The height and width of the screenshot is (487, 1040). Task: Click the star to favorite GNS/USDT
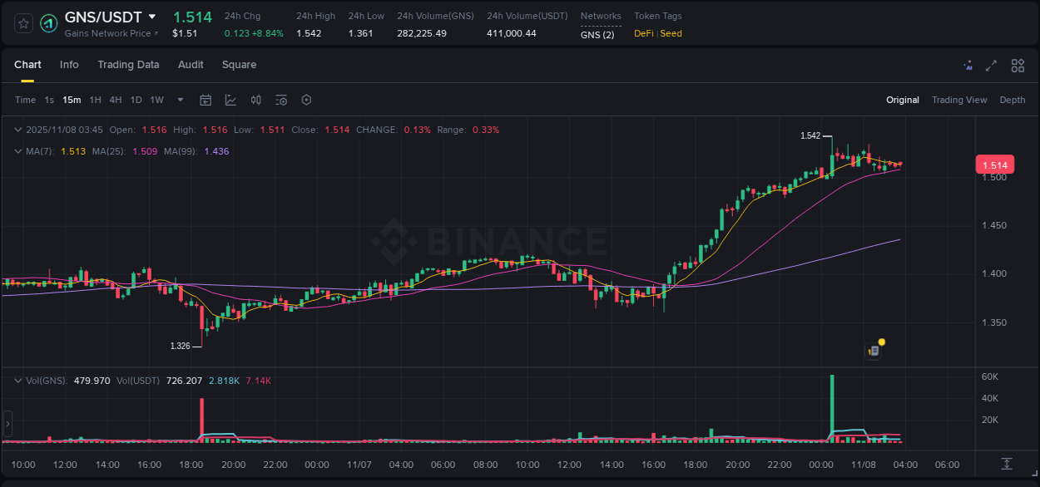(23, 23)
